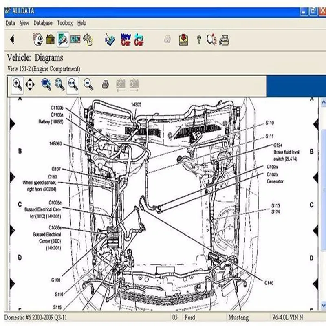Screen dimensions: 326x326
Task: Click the Mustang entry in the status bar
Action: 241,316
